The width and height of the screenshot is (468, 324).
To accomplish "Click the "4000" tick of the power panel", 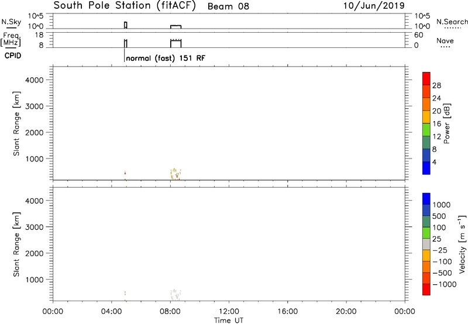I will [x=35, y=80].
